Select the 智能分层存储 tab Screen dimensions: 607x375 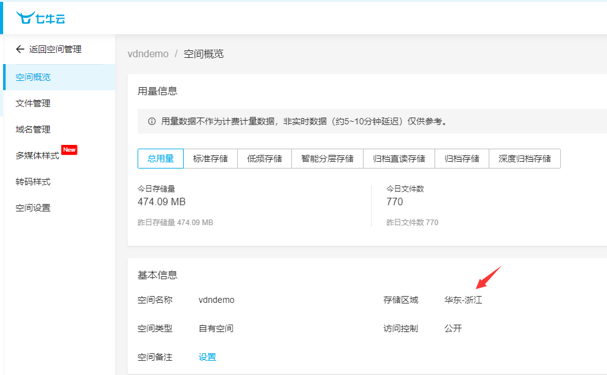pyautogui.click(x=327, y=159)
